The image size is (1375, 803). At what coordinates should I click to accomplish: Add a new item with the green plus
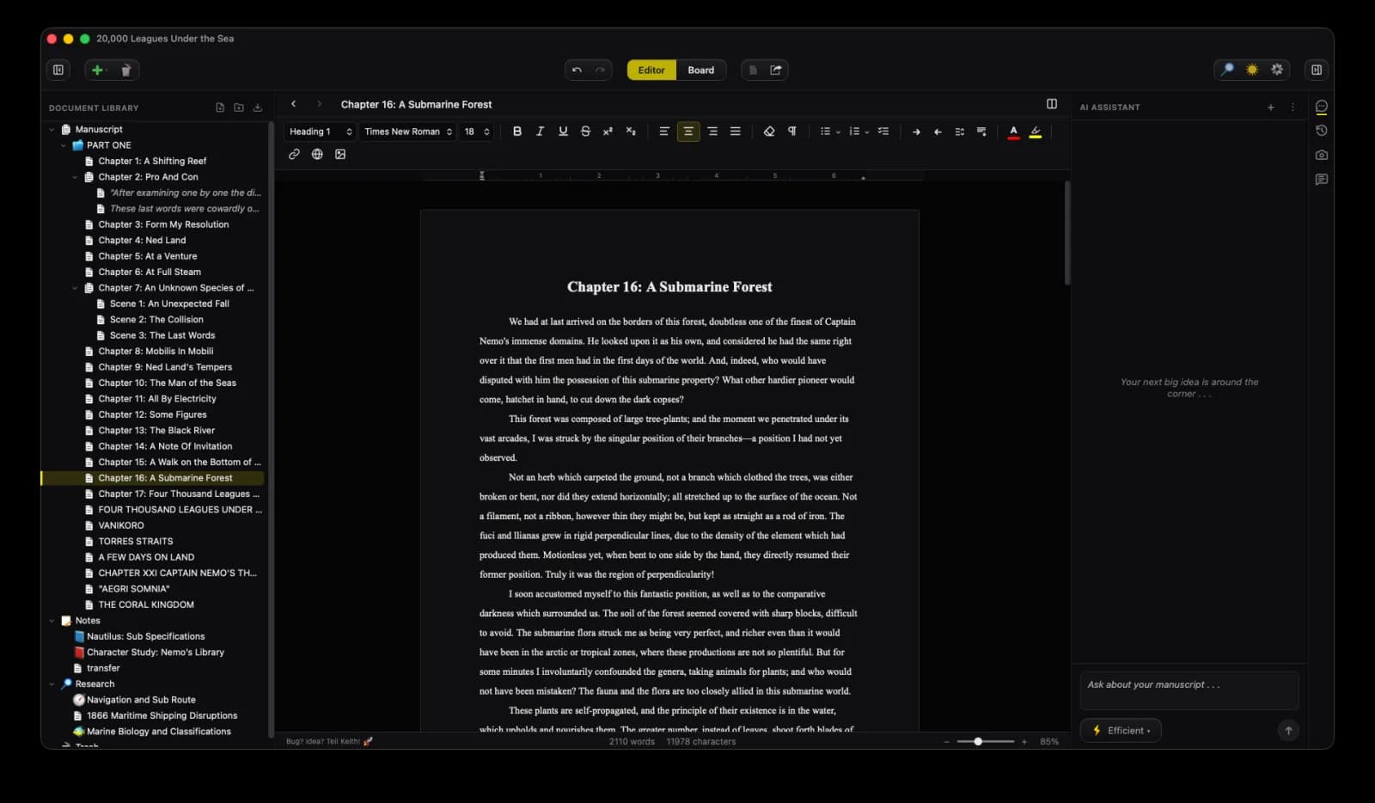pos(98,70)
